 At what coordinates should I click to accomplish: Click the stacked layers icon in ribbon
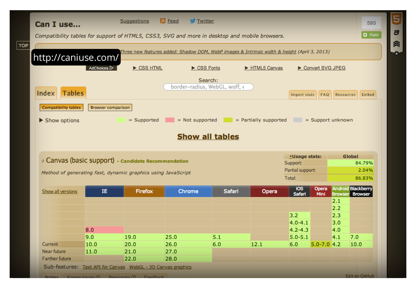click(x=396, y=44)
